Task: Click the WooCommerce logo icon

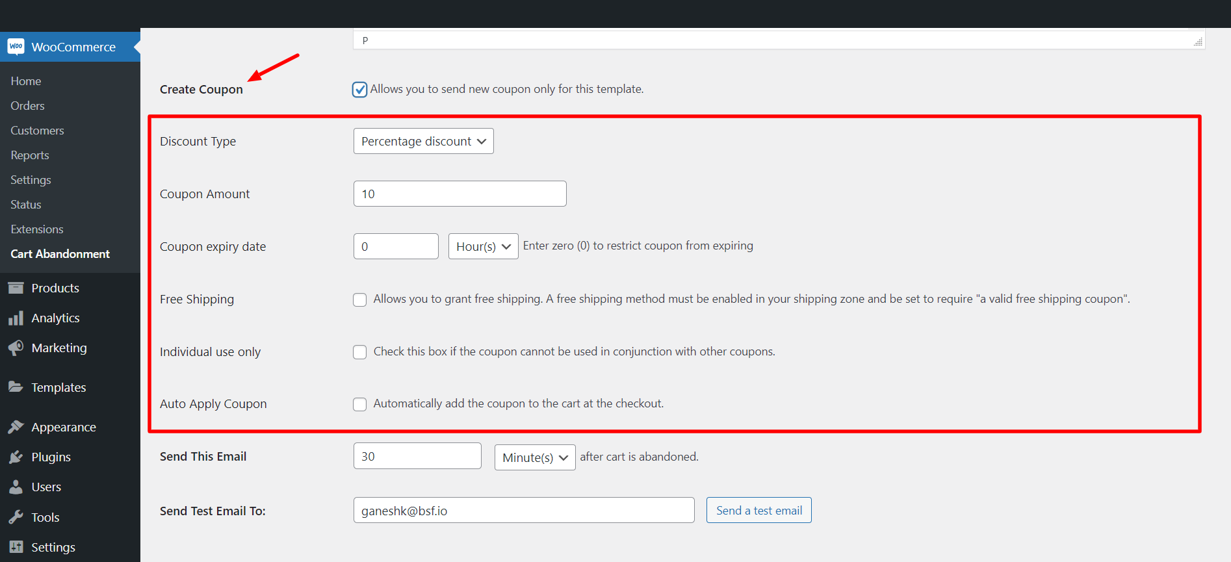Action: point(16,47)
